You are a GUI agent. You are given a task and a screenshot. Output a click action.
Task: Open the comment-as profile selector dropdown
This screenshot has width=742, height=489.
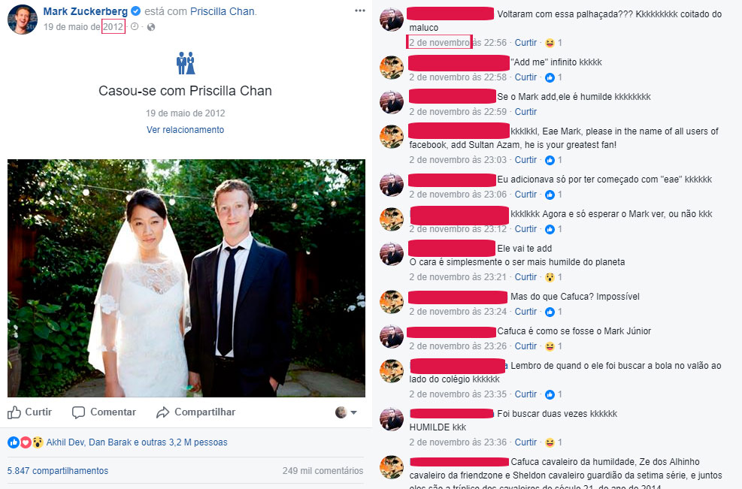point(346,412)
